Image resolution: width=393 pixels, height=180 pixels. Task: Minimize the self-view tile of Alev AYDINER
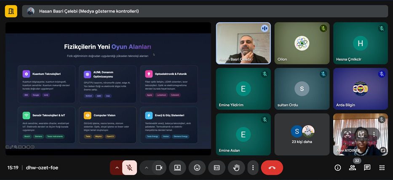tap(383, 150)
